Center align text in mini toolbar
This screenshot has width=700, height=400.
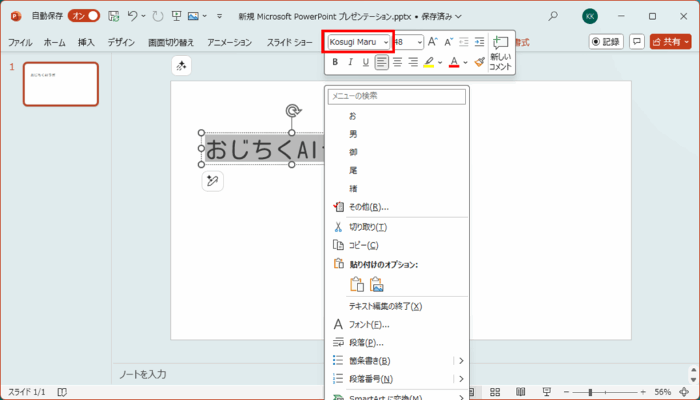(397, 62)
